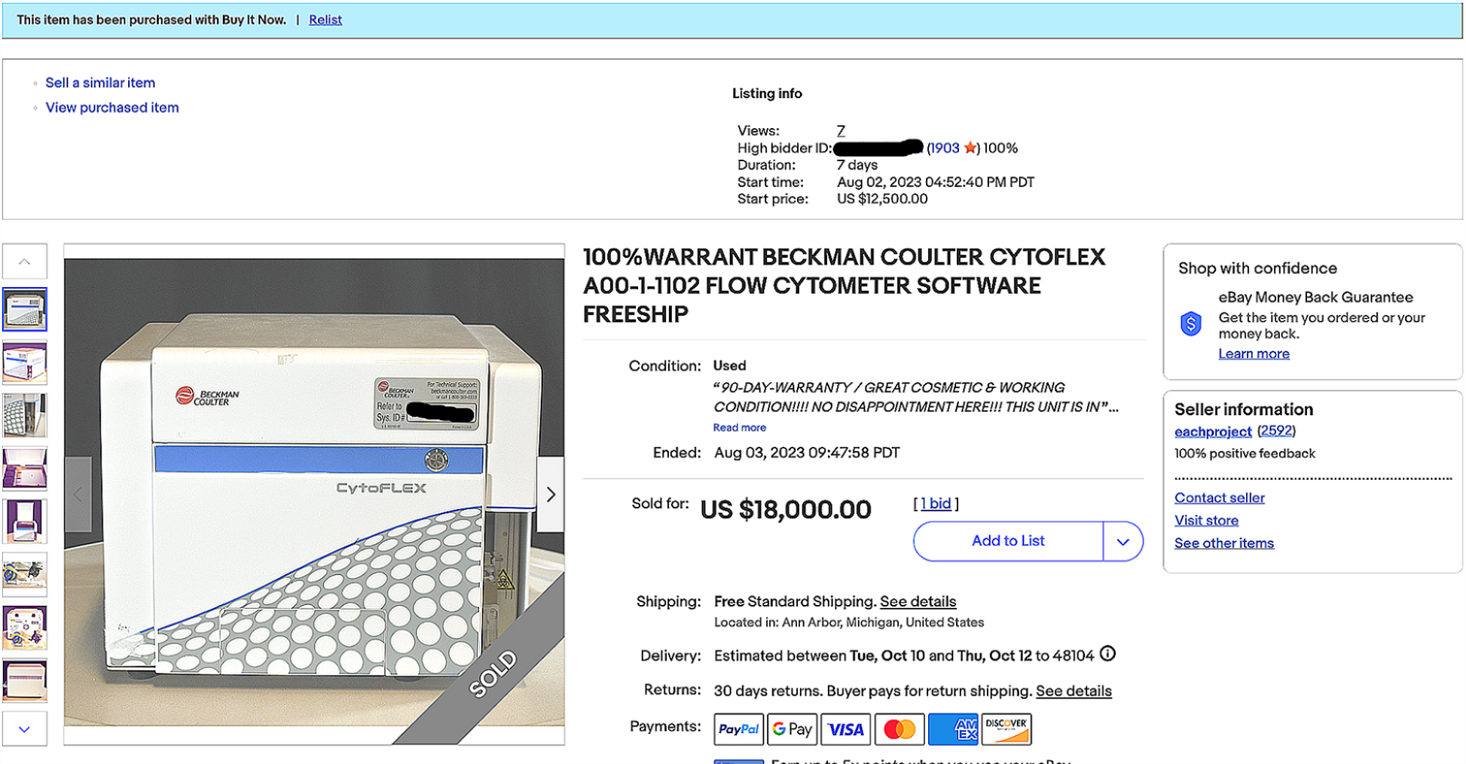Click Read more under item condition
This screenshot has height=764, width=1466.
739,427
